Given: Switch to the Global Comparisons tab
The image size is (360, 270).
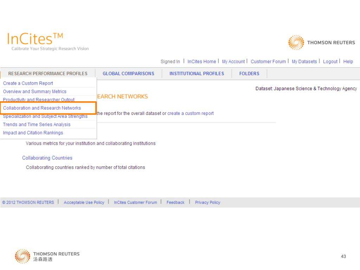Looking at the screenshot, I should (x=128, y=73).
